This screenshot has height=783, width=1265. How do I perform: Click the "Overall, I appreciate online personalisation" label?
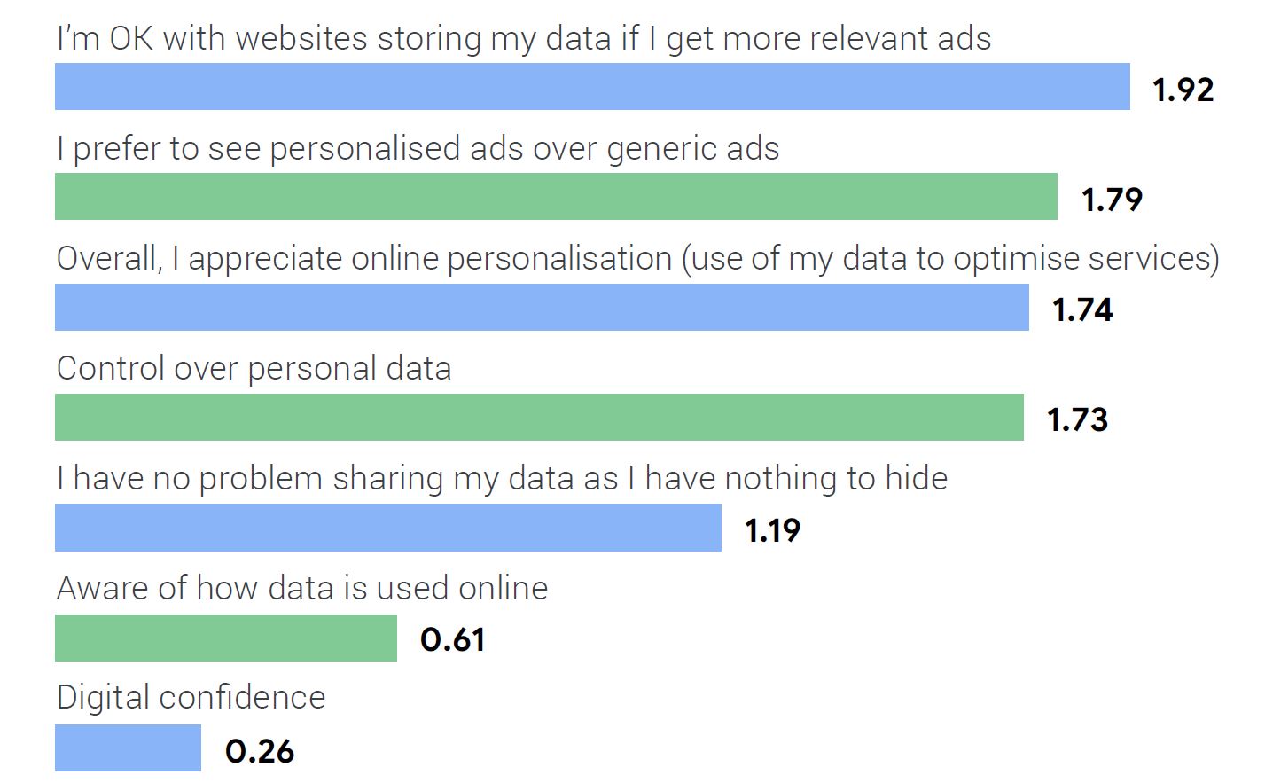637,259
